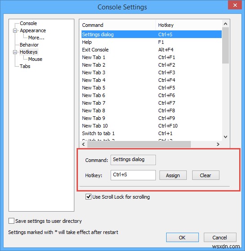This screenshot has height=251, width=245.
Task: Click the list's scroll down arrow
Action: pyautogui.click(x=225, y=137)
